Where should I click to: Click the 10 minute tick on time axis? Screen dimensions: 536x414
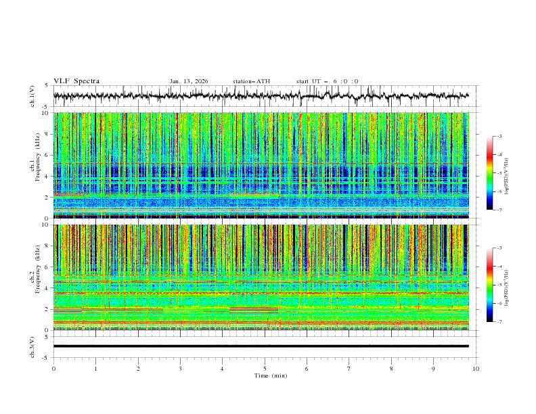tap(476, 369)
